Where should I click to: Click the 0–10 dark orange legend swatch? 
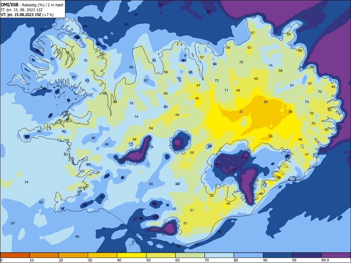(15, 255)
